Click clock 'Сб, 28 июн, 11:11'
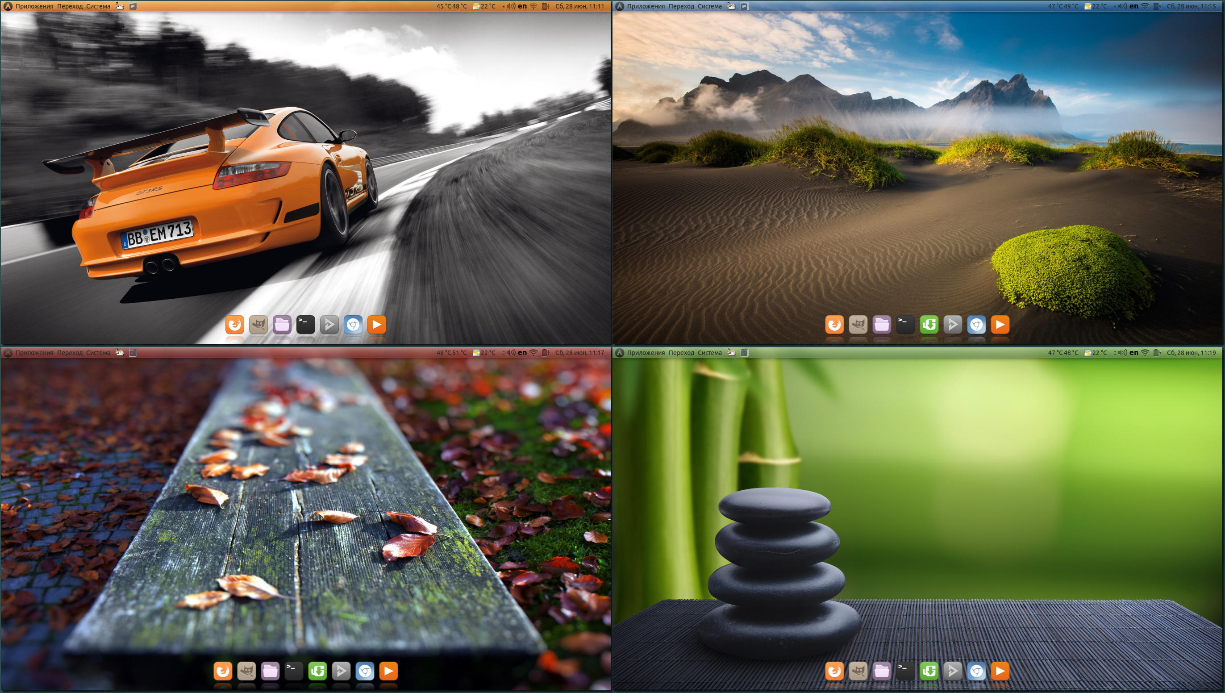Viewport: 1225px width, 693px height. point(579,6)
